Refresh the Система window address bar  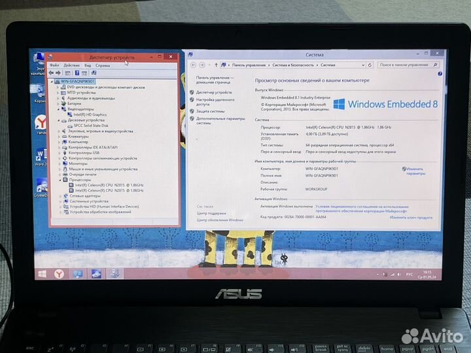tap(370, 65)
